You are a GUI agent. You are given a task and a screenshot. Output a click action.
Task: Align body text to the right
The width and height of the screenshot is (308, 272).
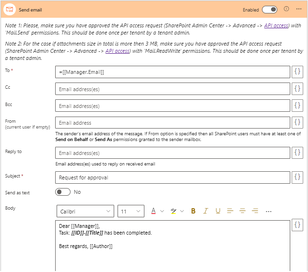[x=255, y=211]
